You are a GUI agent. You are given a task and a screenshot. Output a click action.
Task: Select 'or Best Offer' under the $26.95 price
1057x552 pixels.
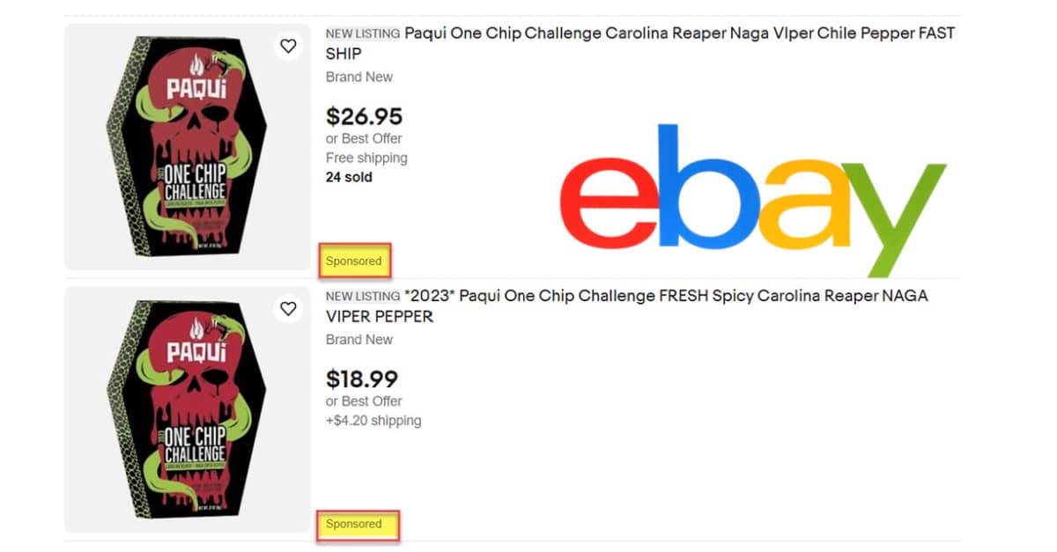point(364,138)
